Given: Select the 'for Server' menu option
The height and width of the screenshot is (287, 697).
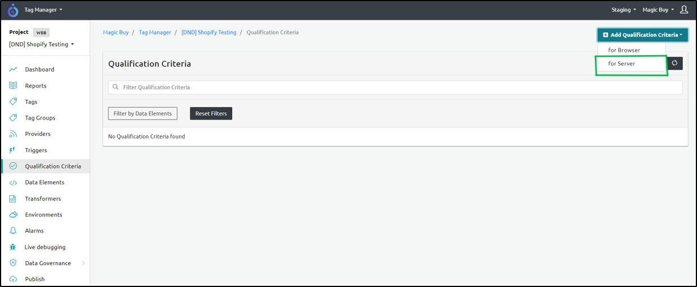Looking at the screenshot, I should pos(621,64).
